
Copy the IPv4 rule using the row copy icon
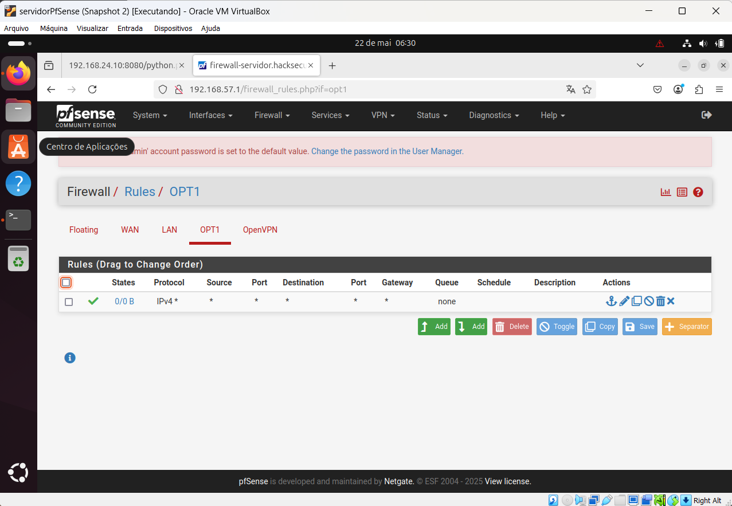636,301
